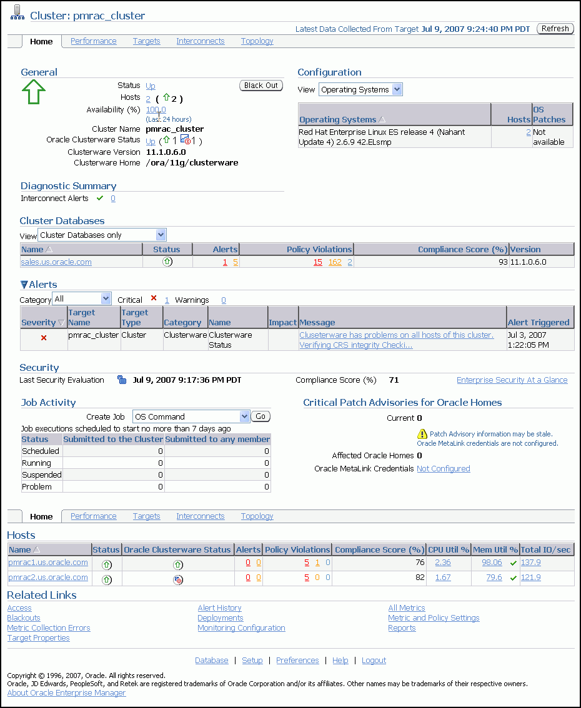Click the large green status Up arrow
581x708 pixels.
click(x=34, y=92)
